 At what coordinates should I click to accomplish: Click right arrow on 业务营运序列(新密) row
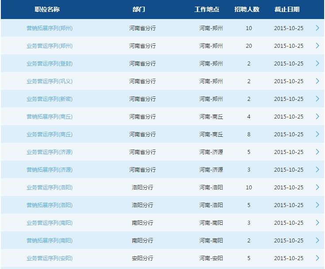pos(317,99)
